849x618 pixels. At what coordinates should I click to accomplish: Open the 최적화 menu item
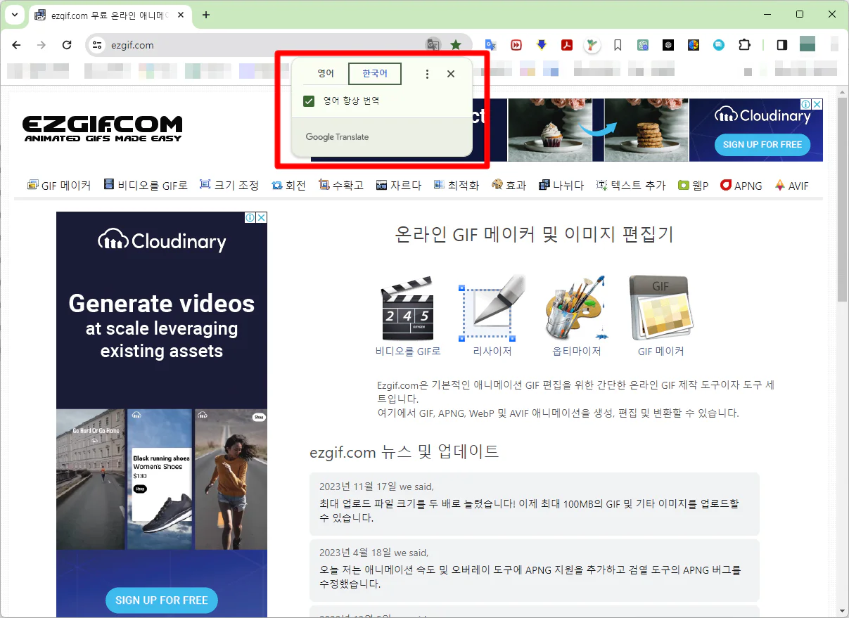coord(457,186)
